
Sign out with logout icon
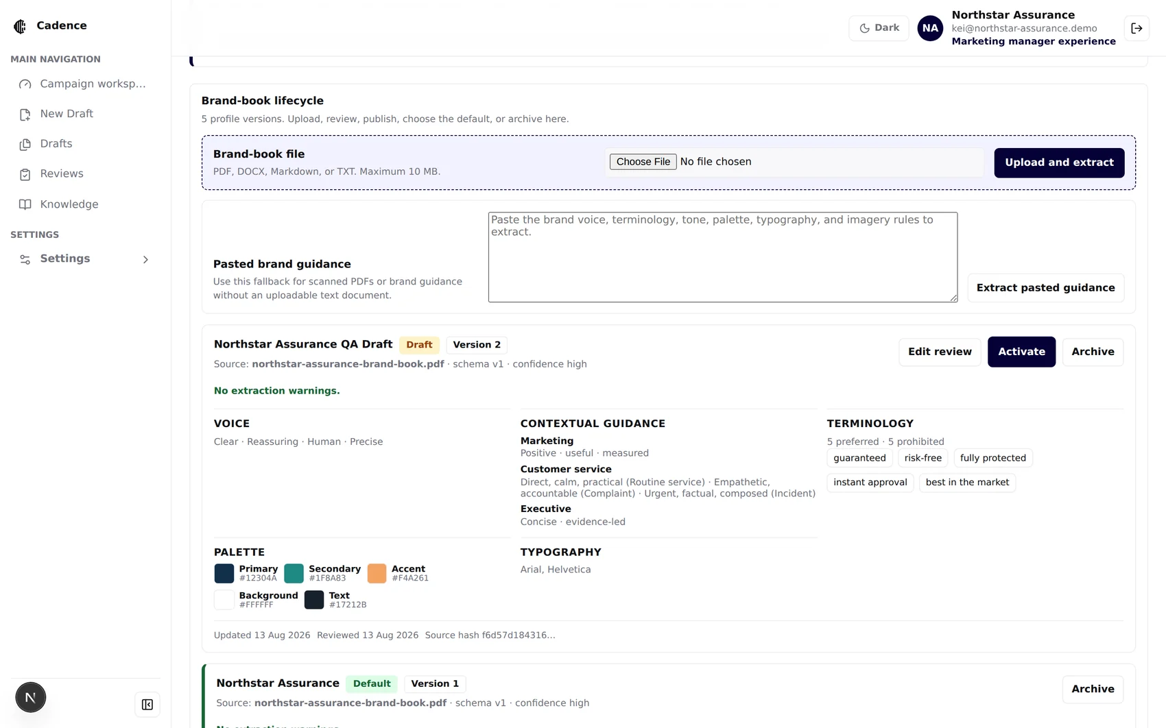1137,28
